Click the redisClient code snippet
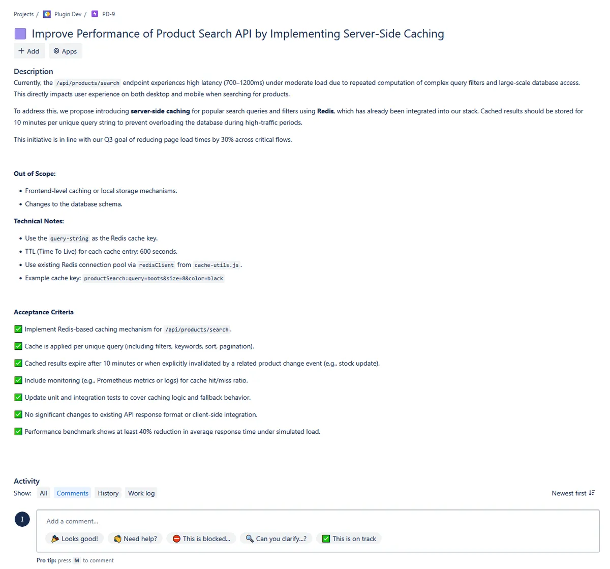Viewport: 610px width, 569px height. click(x=157, y=265)
